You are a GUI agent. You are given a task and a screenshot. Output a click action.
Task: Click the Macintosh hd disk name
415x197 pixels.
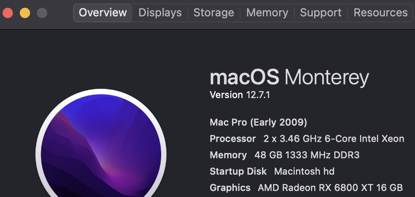pos(304,171)
